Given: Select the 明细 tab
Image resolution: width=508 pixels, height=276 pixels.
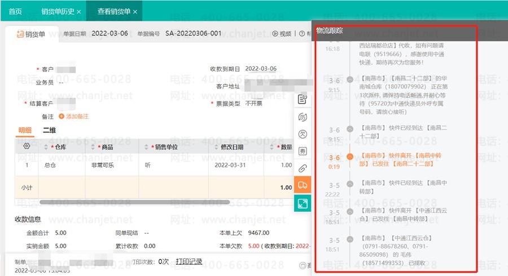Looking at the screenshot, I should click(25, 130).
